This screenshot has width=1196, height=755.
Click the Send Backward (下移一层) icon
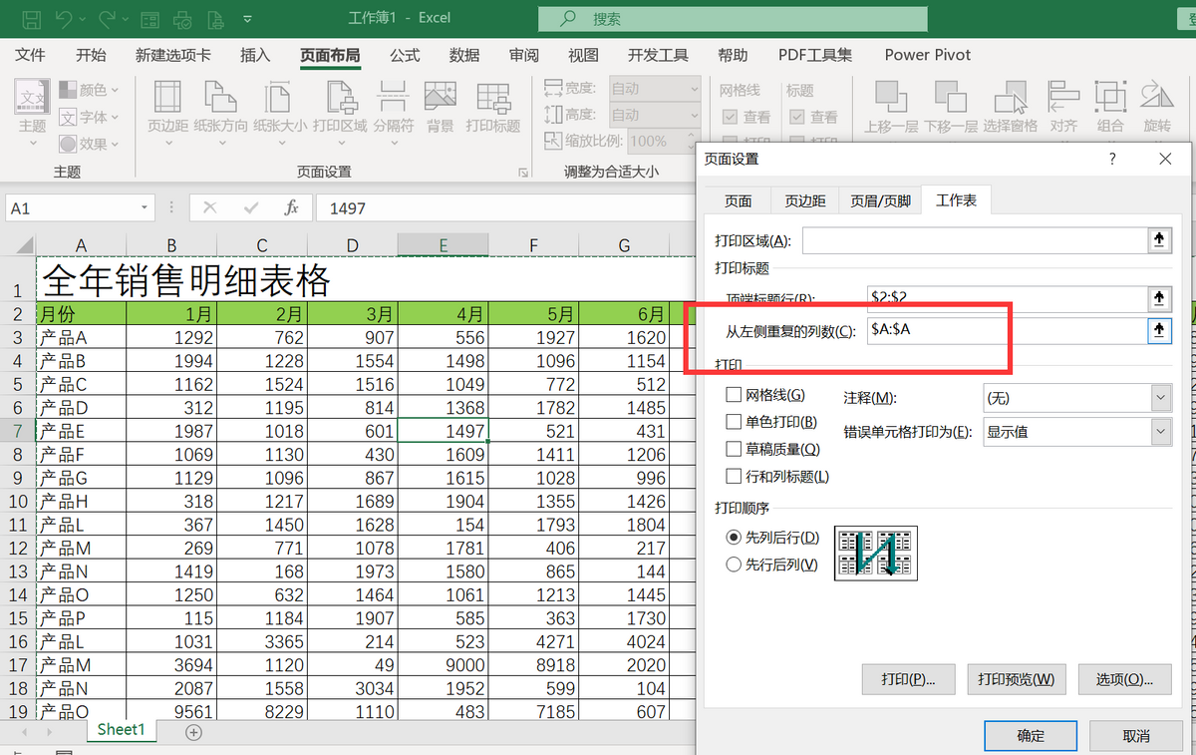[951, 98]
